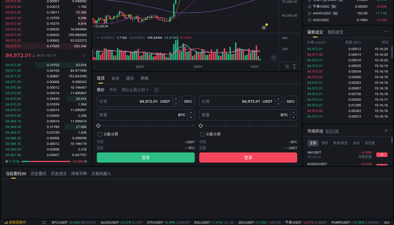The height and width of the screenshot is (225, 394).
Task: Enable 止盈/止损 checkbox on the buy side
Action: 100,134
